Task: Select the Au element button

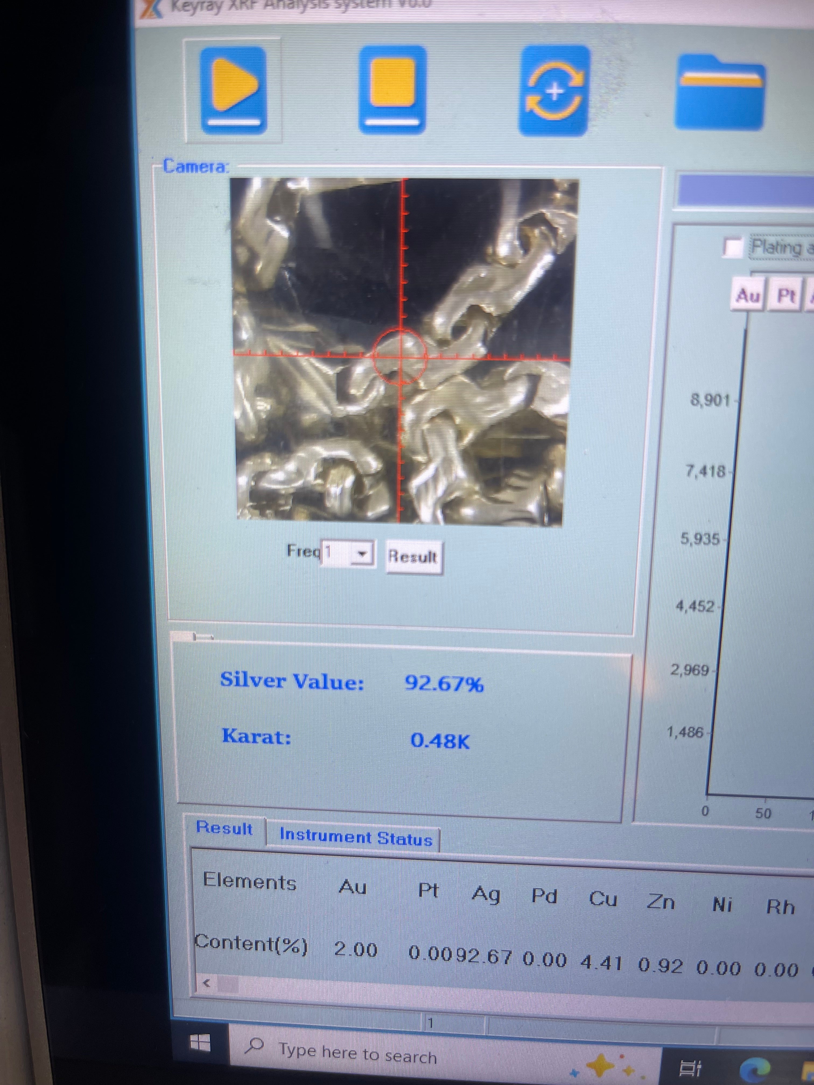Action: 747,295
